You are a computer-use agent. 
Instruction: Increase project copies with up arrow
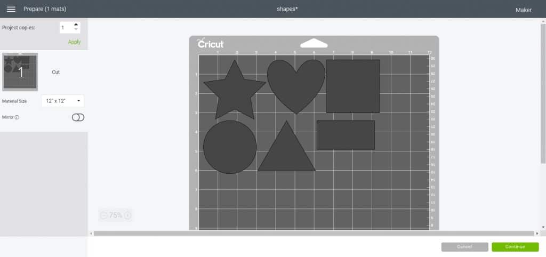(76, 25)
